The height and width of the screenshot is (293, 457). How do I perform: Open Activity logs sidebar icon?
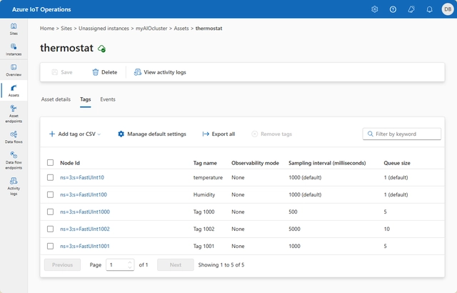[x=14, y=186]
